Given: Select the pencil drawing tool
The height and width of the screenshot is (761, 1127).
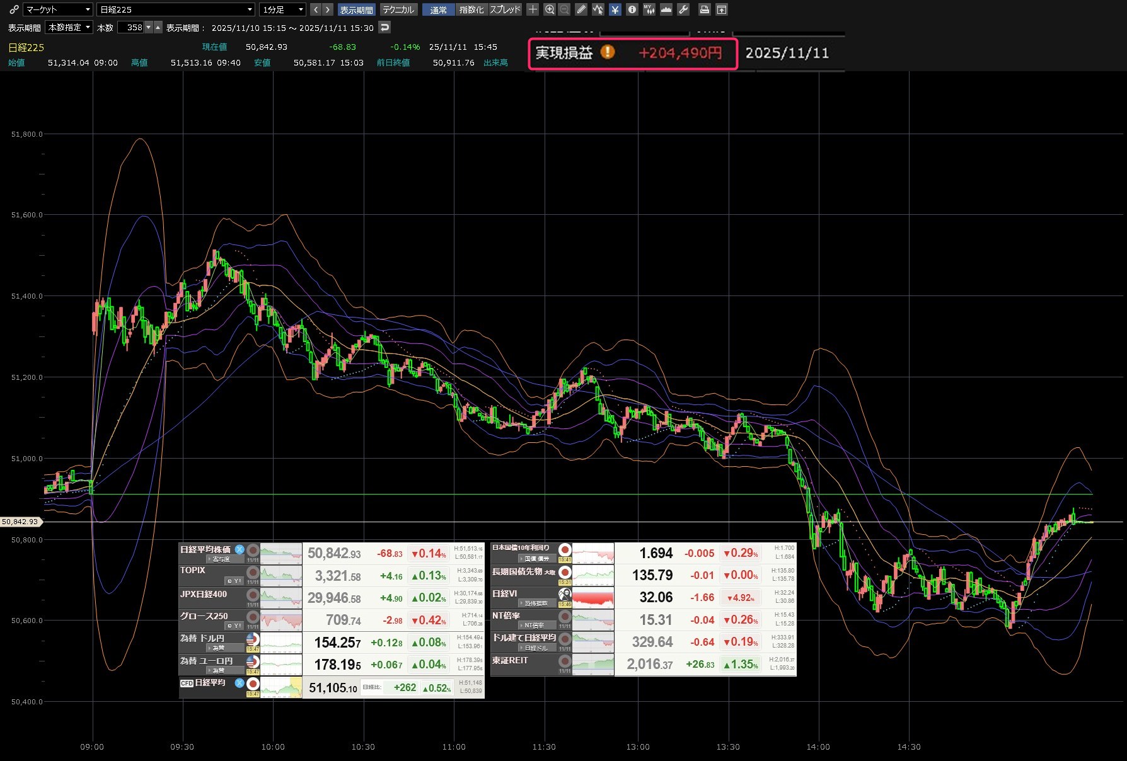Looking at the screenshot, I should (x=581, y=9).
